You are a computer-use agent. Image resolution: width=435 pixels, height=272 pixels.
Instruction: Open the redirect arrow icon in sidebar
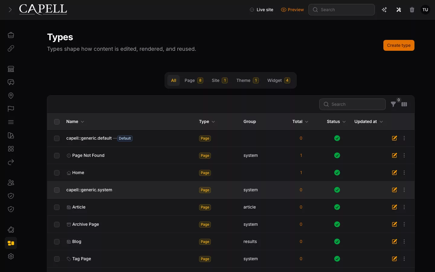[x=11, y=162]
